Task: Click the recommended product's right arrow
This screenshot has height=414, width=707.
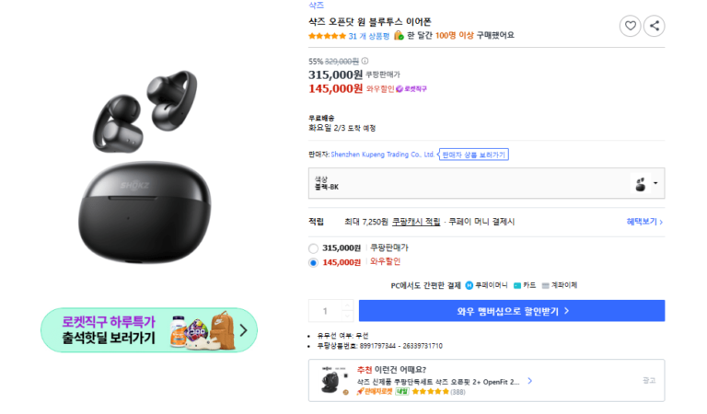Action: tap(529, 380)
